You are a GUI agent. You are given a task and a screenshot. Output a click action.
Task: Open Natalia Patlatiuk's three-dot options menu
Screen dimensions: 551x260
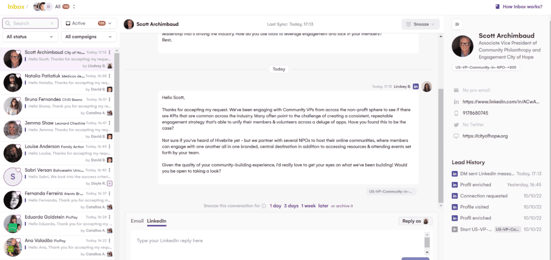(x=110, y=76)
